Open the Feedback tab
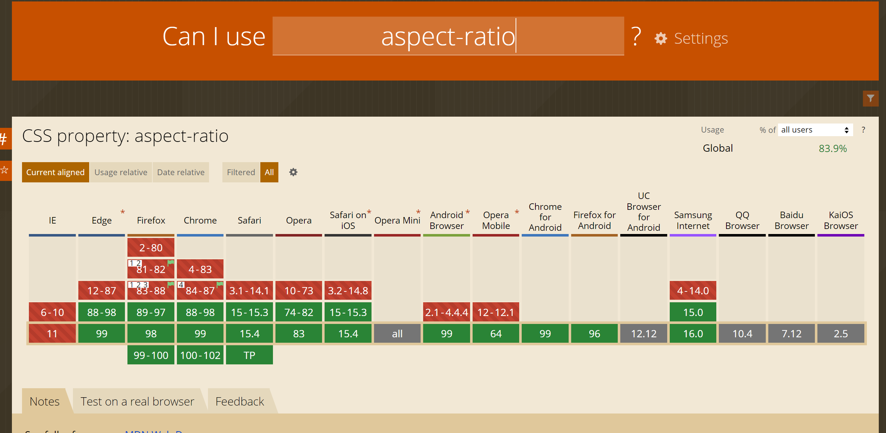Screen dimensions: 886x433 pyautogui.click(x=240, y=401)
